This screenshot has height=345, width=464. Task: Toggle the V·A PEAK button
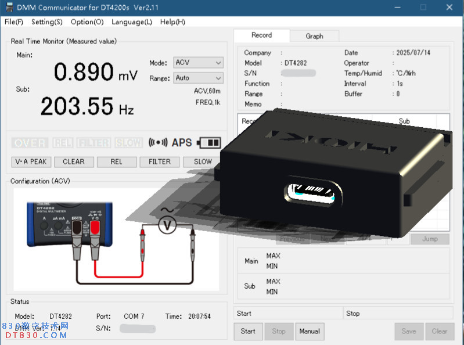pyautogui.click(x=31, y=162)
